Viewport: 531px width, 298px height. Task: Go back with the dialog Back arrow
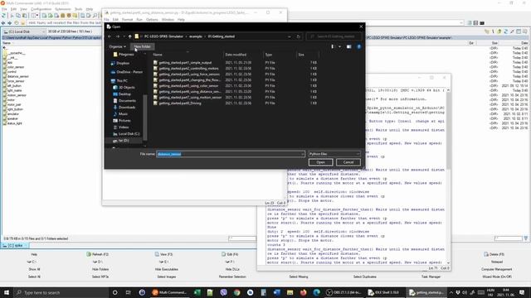click(110, 36)
